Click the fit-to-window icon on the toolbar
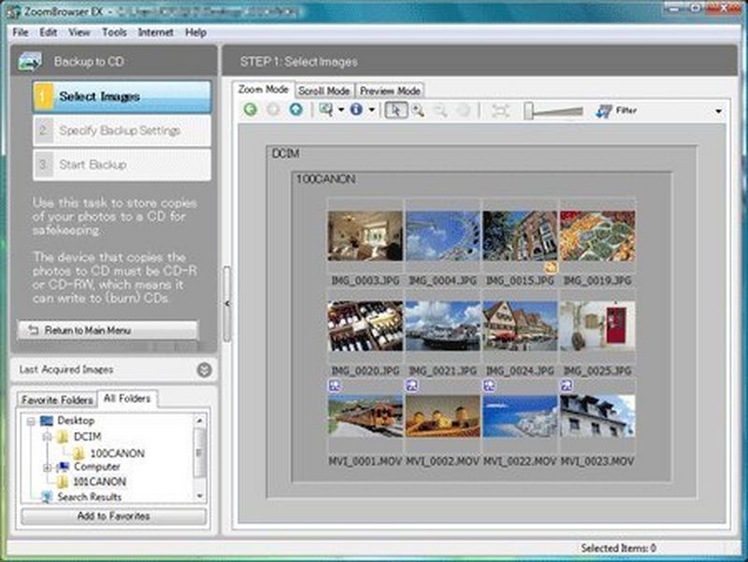The height and width of the screenshot is (562, 748). point(500,110)
